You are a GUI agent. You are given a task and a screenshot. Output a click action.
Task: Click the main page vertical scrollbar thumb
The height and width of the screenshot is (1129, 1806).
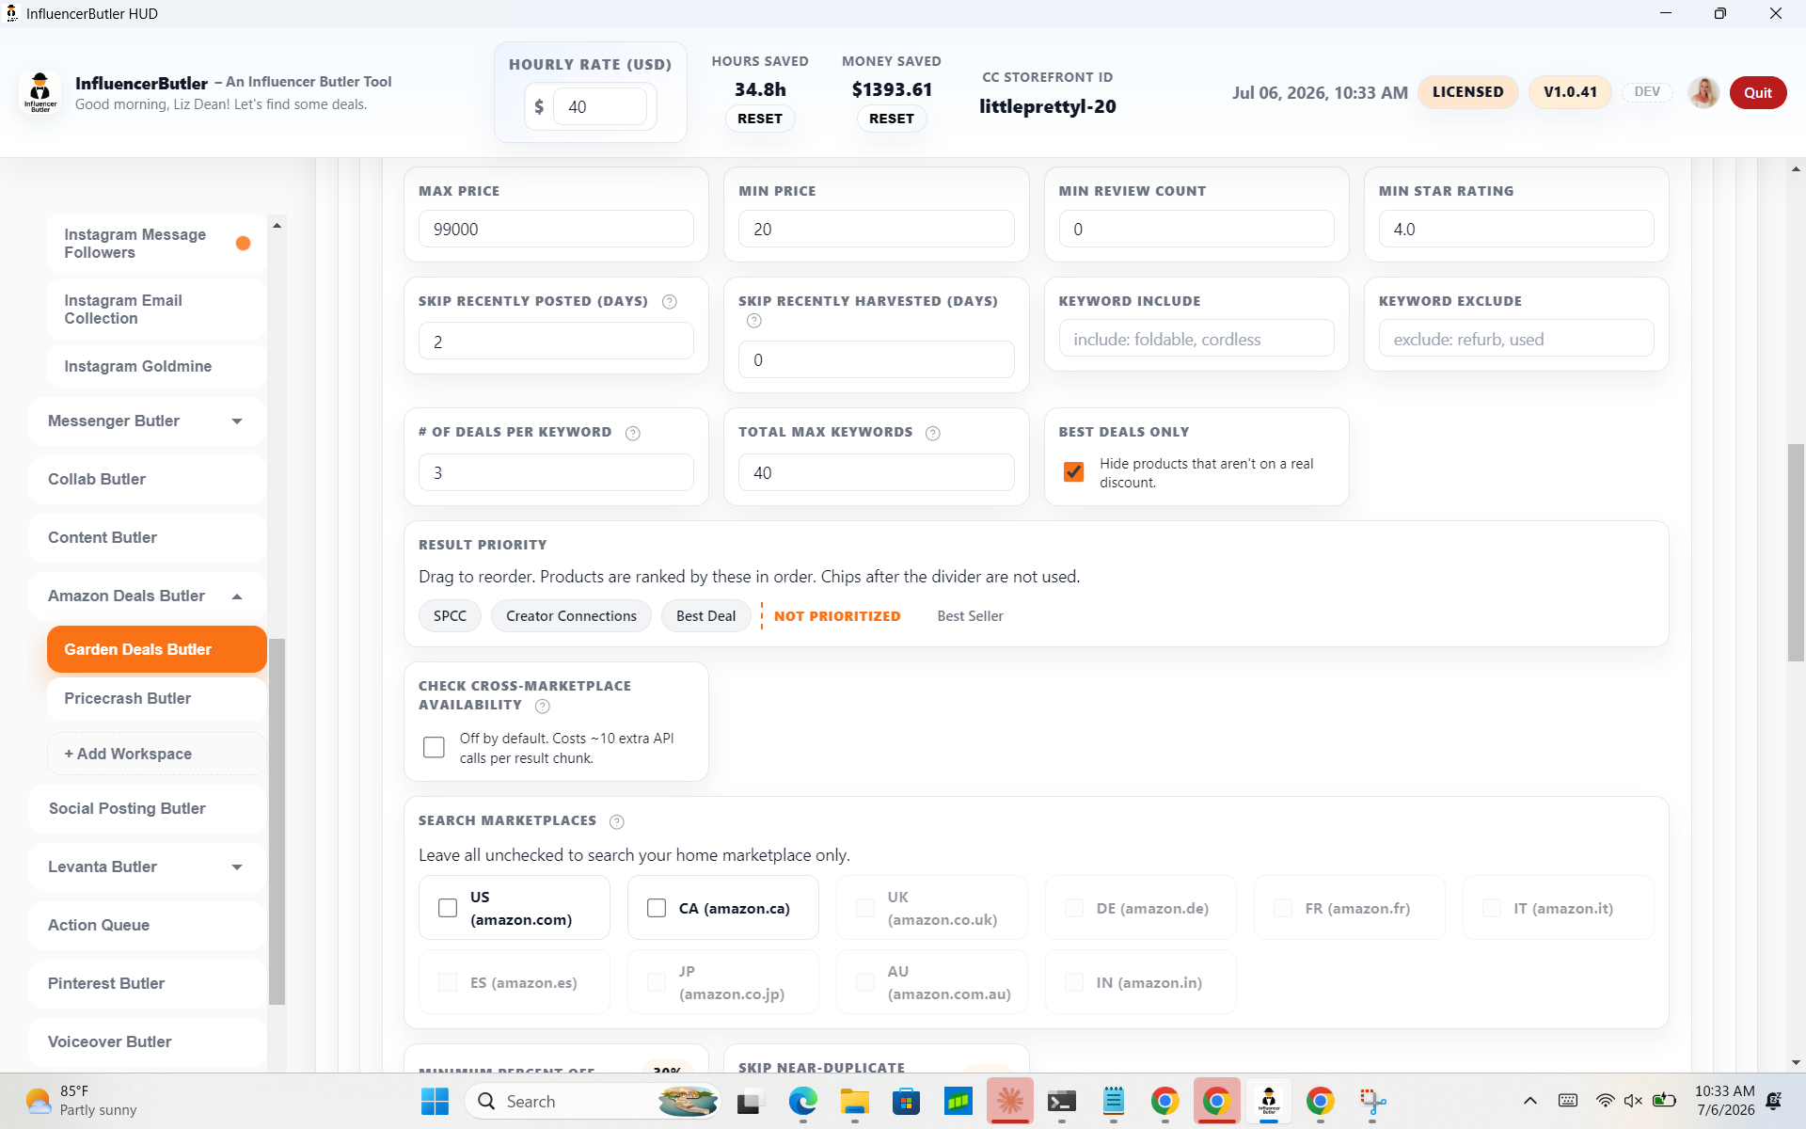point(1796,552)
